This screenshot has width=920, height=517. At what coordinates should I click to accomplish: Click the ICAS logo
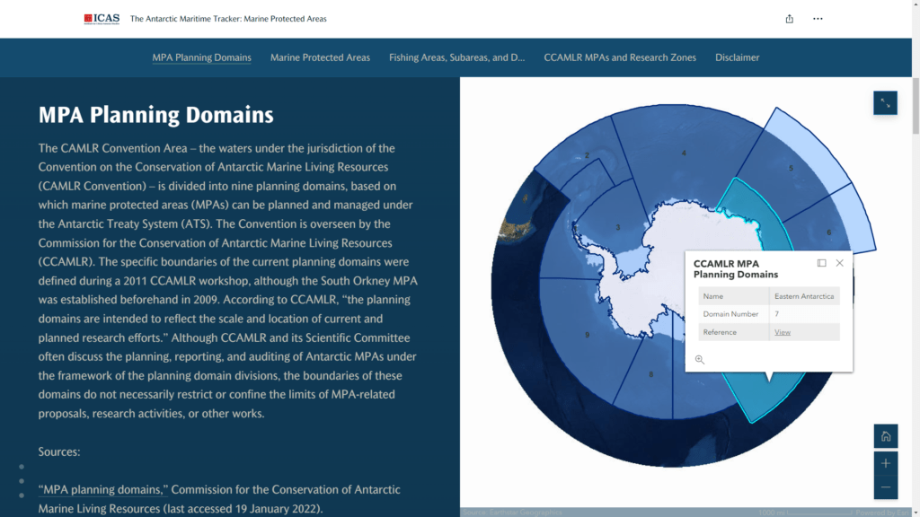pos(102,19)
